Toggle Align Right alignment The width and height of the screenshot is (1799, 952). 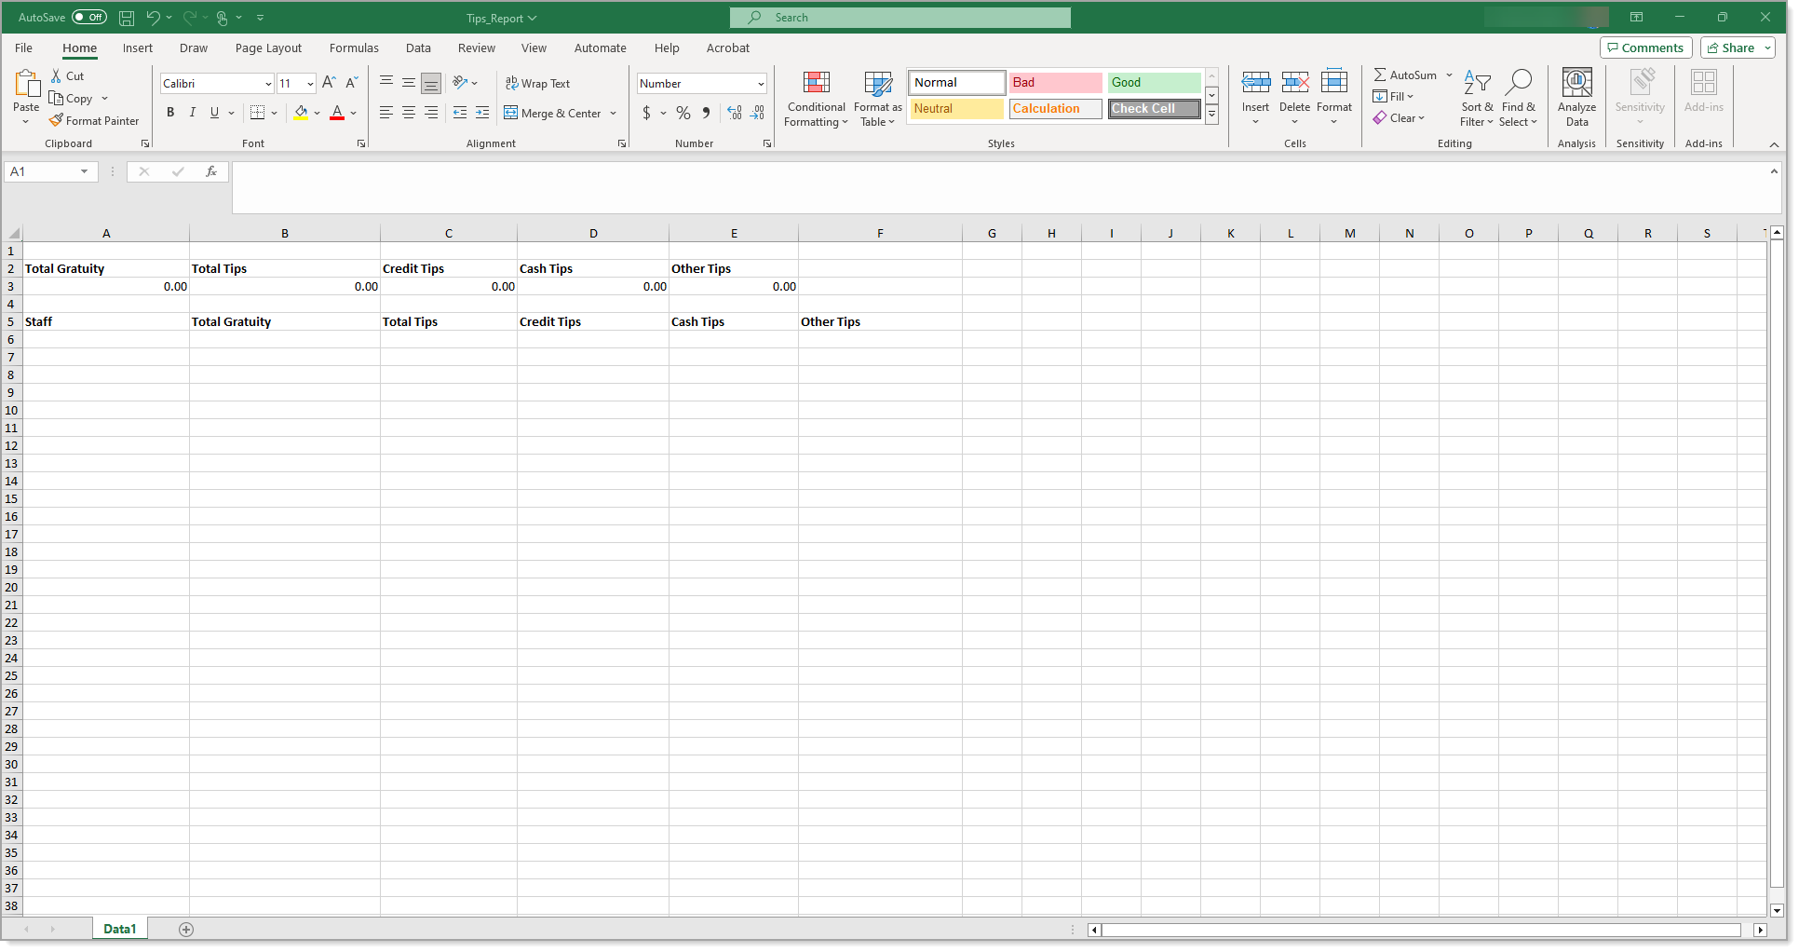tap(431, 113)
